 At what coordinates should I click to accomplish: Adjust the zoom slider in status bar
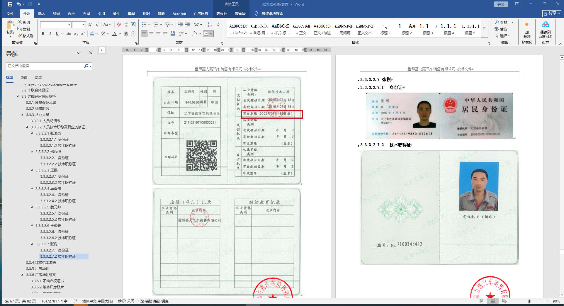click(x=530, y=301)
